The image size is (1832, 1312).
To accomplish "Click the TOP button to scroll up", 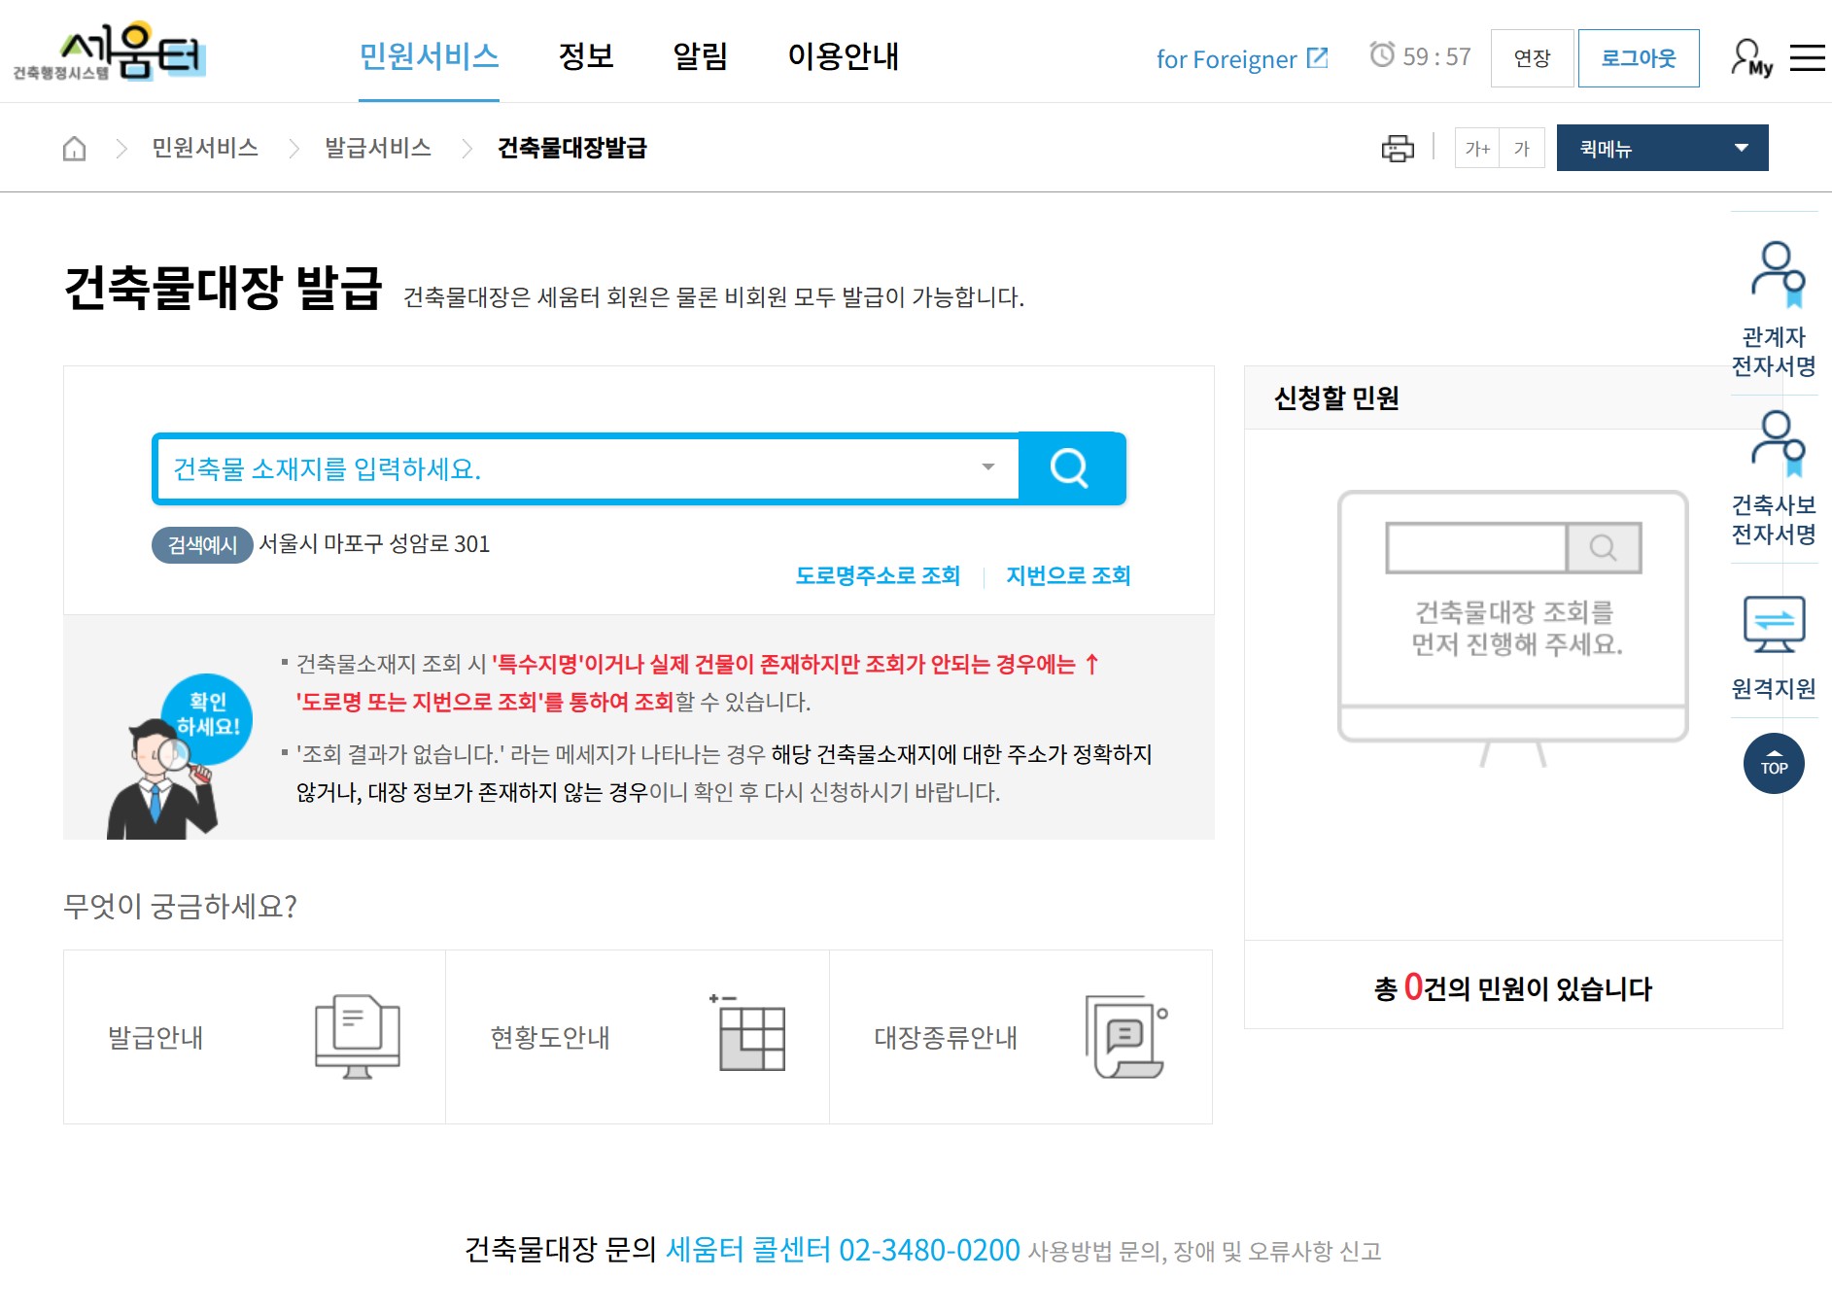I will point(1774,765).
